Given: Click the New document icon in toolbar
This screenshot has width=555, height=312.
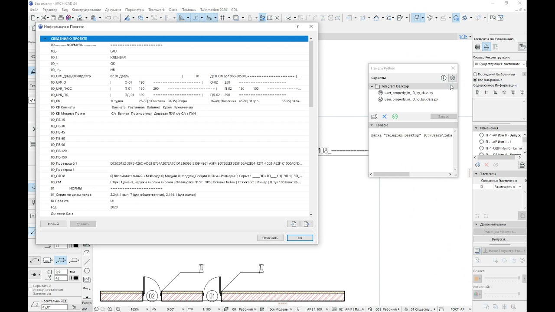Looking at the screenshot, I should [x=33, y=18].
